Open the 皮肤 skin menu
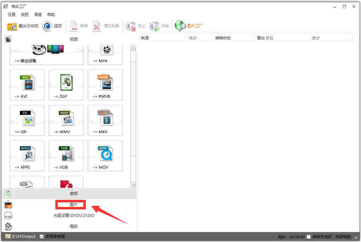 coord(24,15)
